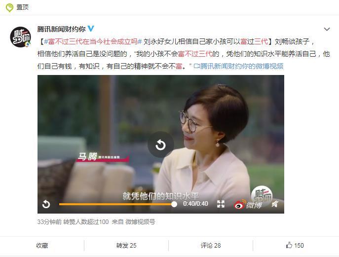Click the 财约你 watermark logo on video
This screenshot has width=339, height=257.
click(x=262, y=194)
